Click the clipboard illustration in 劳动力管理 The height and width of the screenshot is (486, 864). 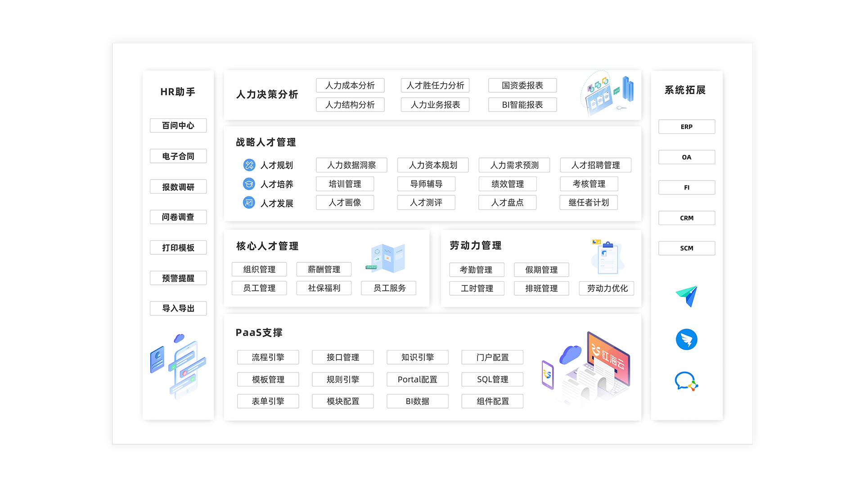pos(608,257)
